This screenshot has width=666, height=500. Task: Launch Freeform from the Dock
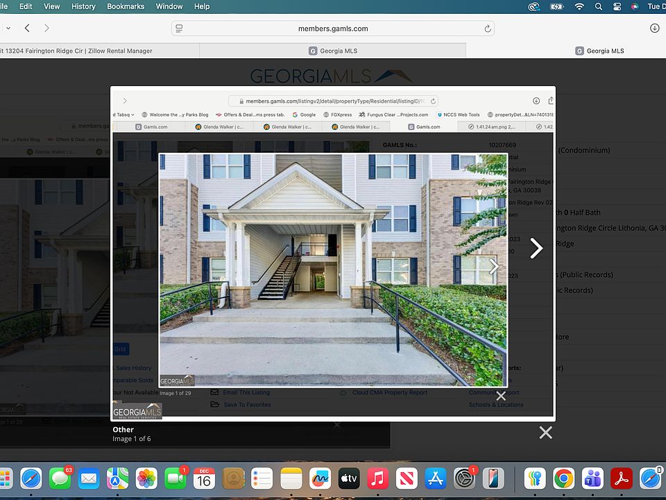[x=320, y=478]
